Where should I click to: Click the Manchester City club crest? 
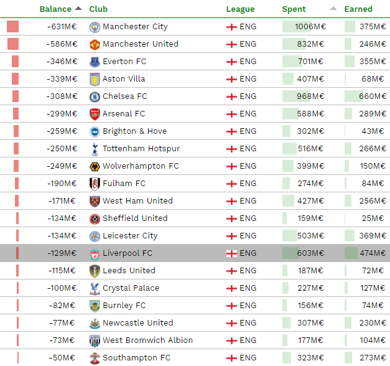(95, 27)
